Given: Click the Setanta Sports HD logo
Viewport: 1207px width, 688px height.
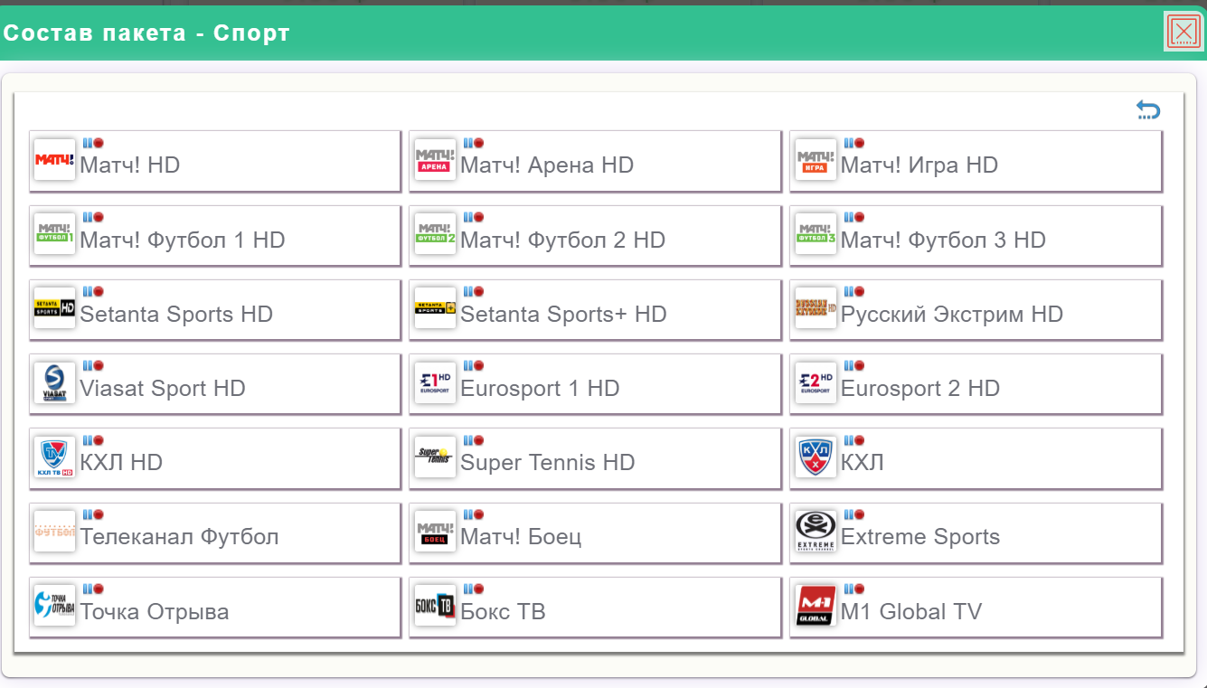Looking at the screenshot, I should [x=54, y=308].
